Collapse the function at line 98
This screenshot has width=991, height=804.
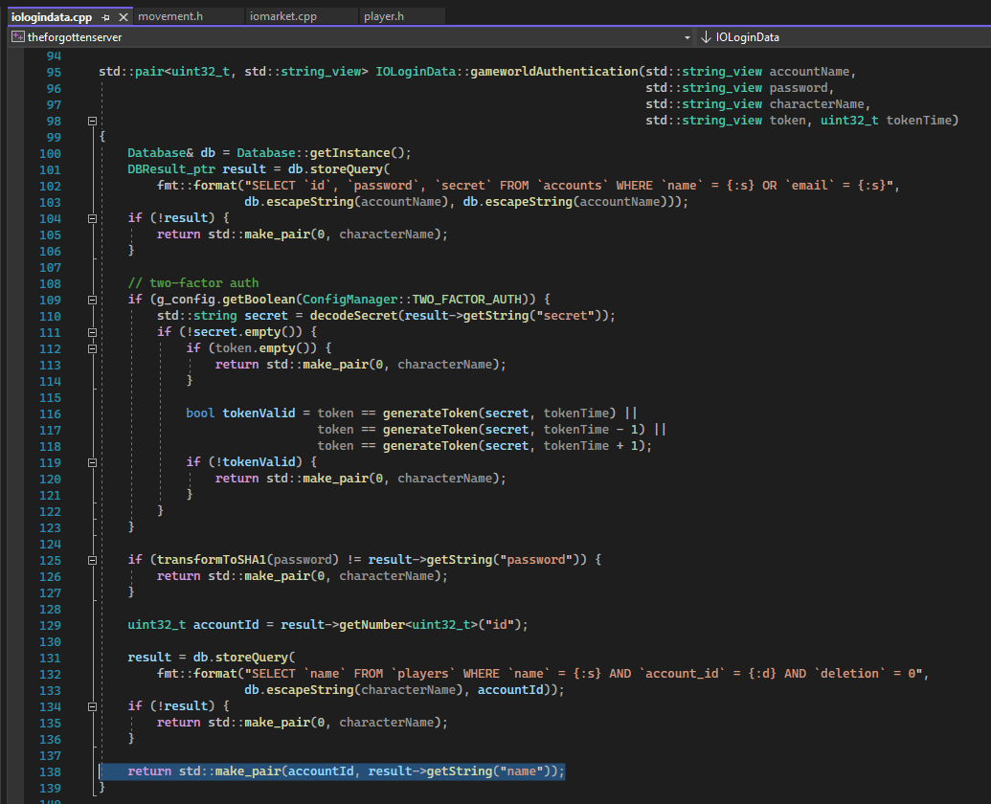click(x=92, y=121)
